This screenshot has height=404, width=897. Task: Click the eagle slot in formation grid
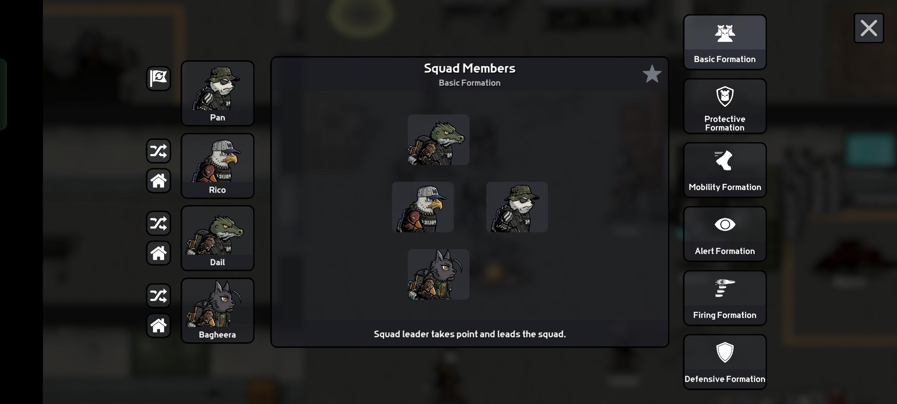click(x=423, y=207)
